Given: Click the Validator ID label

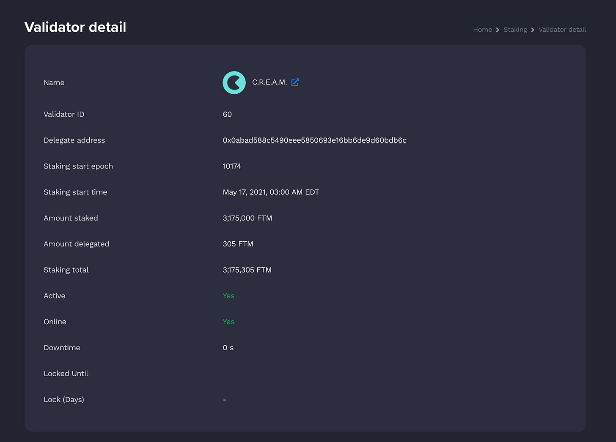Looking at the screenshot, I should (64, 115).
